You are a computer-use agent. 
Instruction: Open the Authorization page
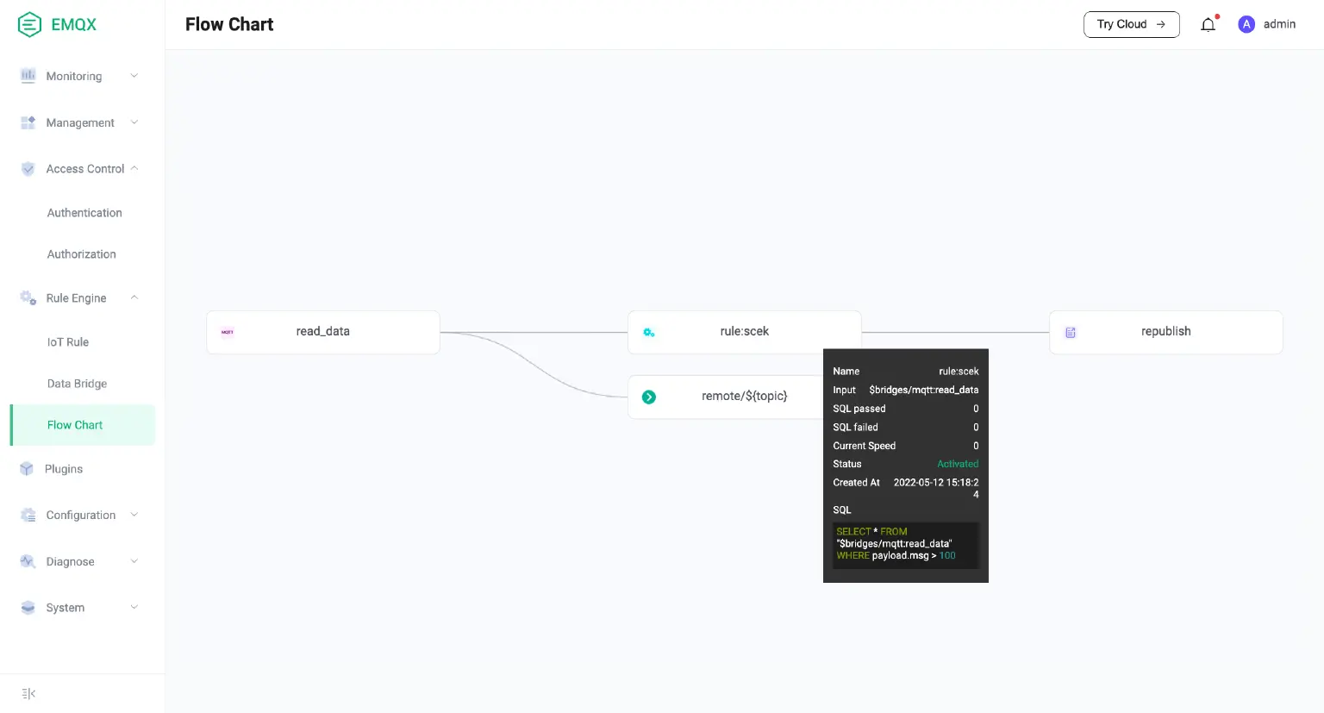pos(81,254)
